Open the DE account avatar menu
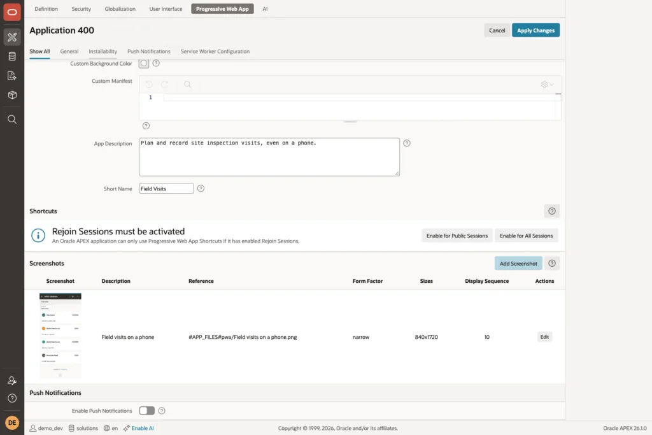Viewport: 652px width, 435px height. pyautogui.click(x=12, y=422)
